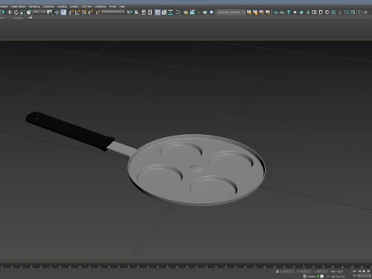Select the Rotate tool
Viewport: 372px width, 279px height.
point(16,12)
